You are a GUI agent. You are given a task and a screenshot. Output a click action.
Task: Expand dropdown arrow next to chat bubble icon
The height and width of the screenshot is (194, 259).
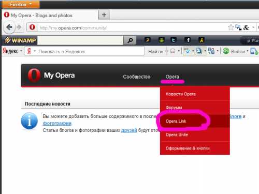pyautogui.click(x=179, y=51)
